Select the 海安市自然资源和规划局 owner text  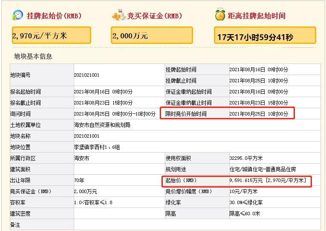coord(102,125)
